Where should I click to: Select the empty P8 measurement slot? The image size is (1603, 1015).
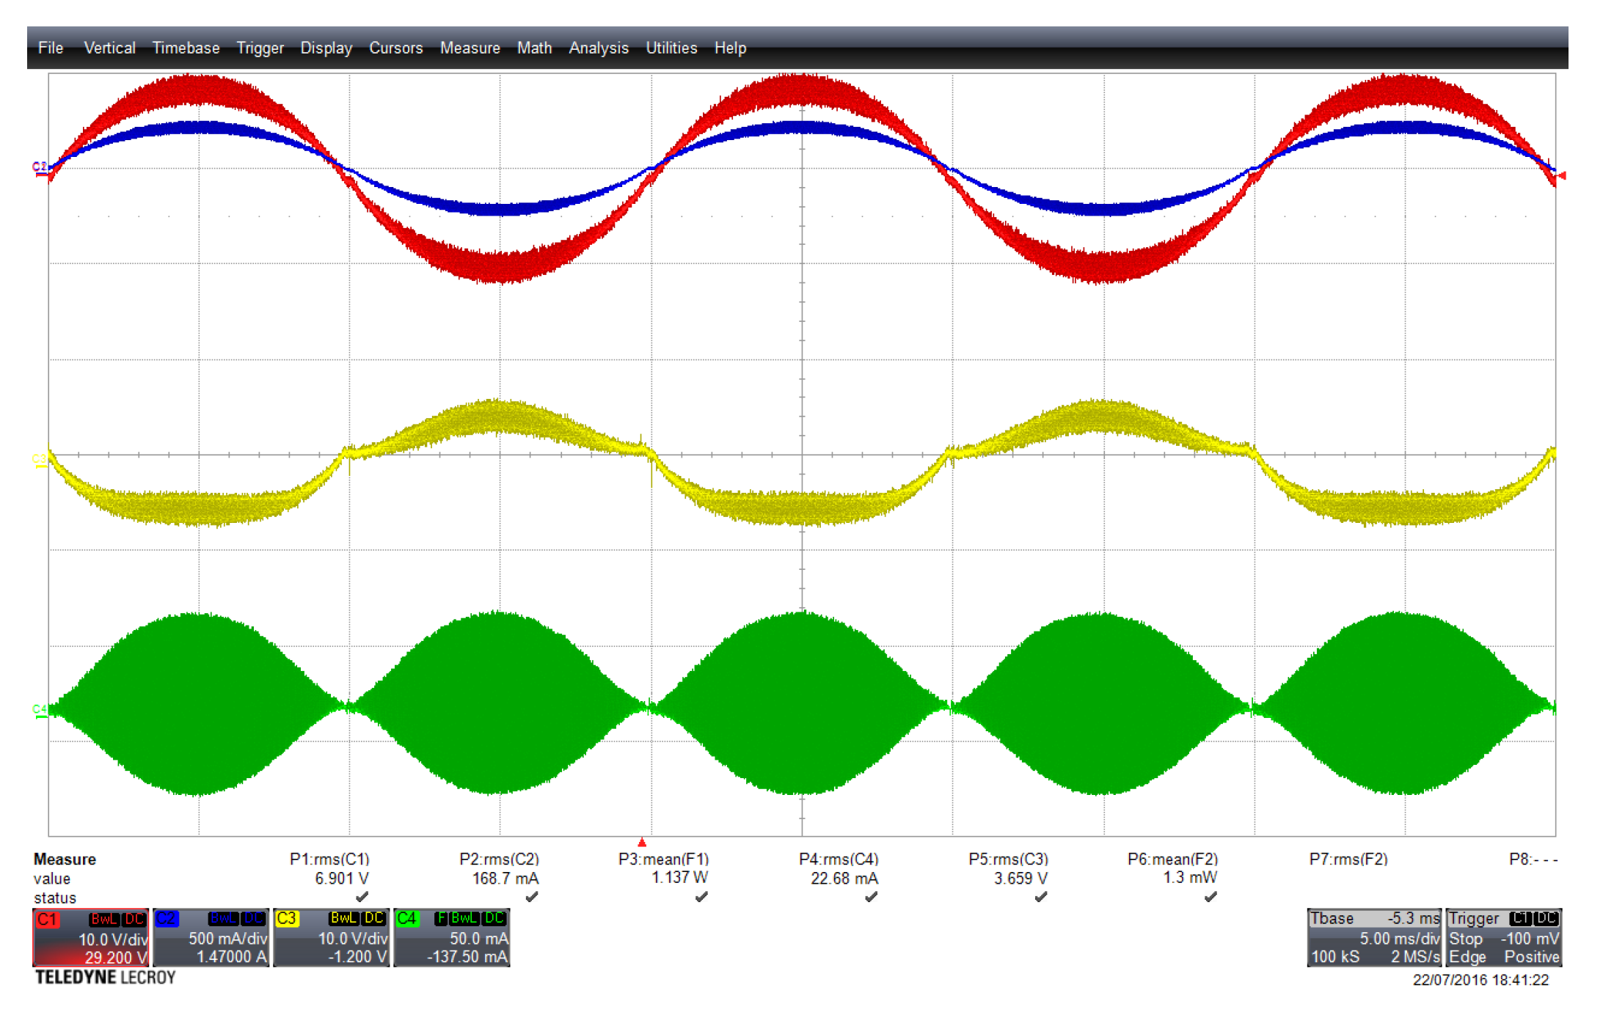1533,859
